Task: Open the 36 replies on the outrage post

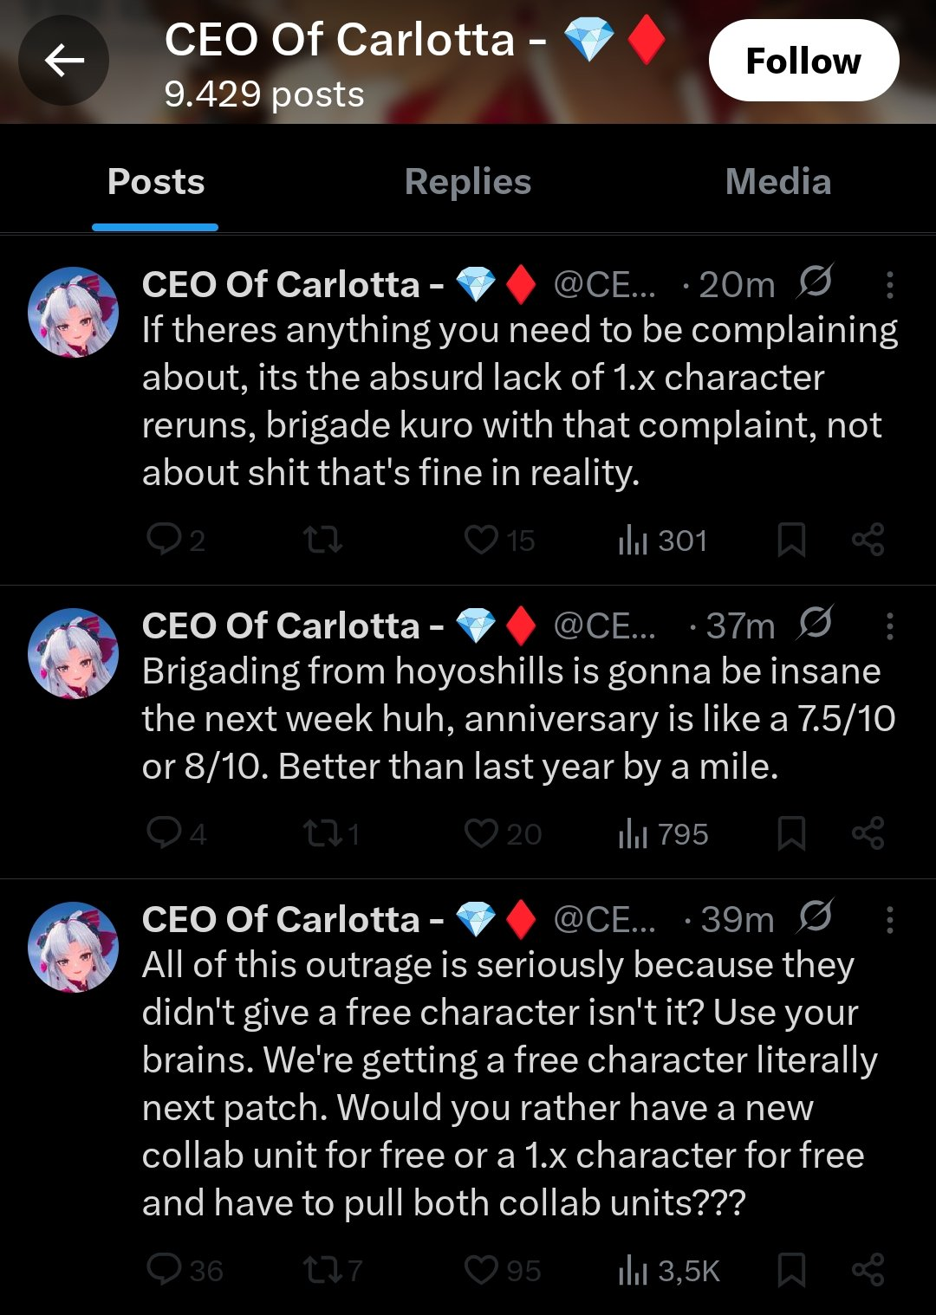Action: pos(185,1270)
